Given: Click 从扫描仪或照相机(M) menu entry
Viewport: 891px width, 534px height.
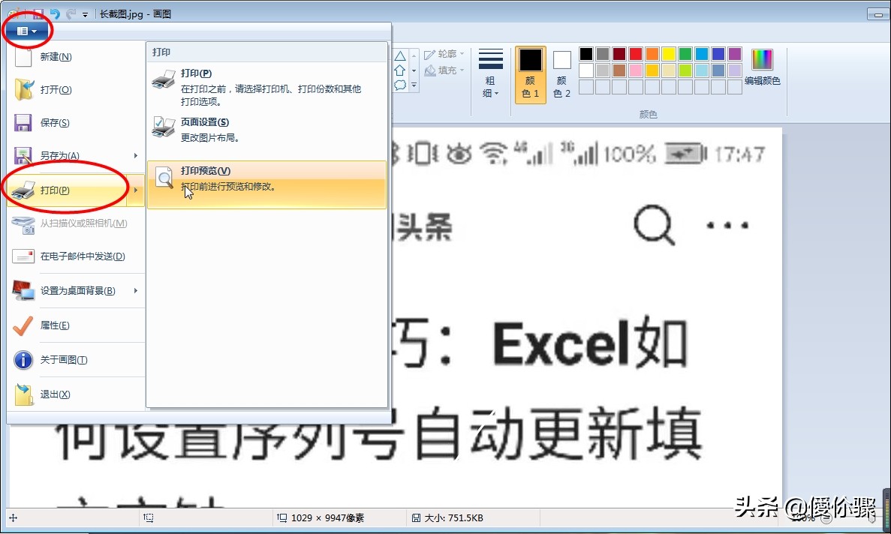Looking at the screenshot, I should point(76,223).
